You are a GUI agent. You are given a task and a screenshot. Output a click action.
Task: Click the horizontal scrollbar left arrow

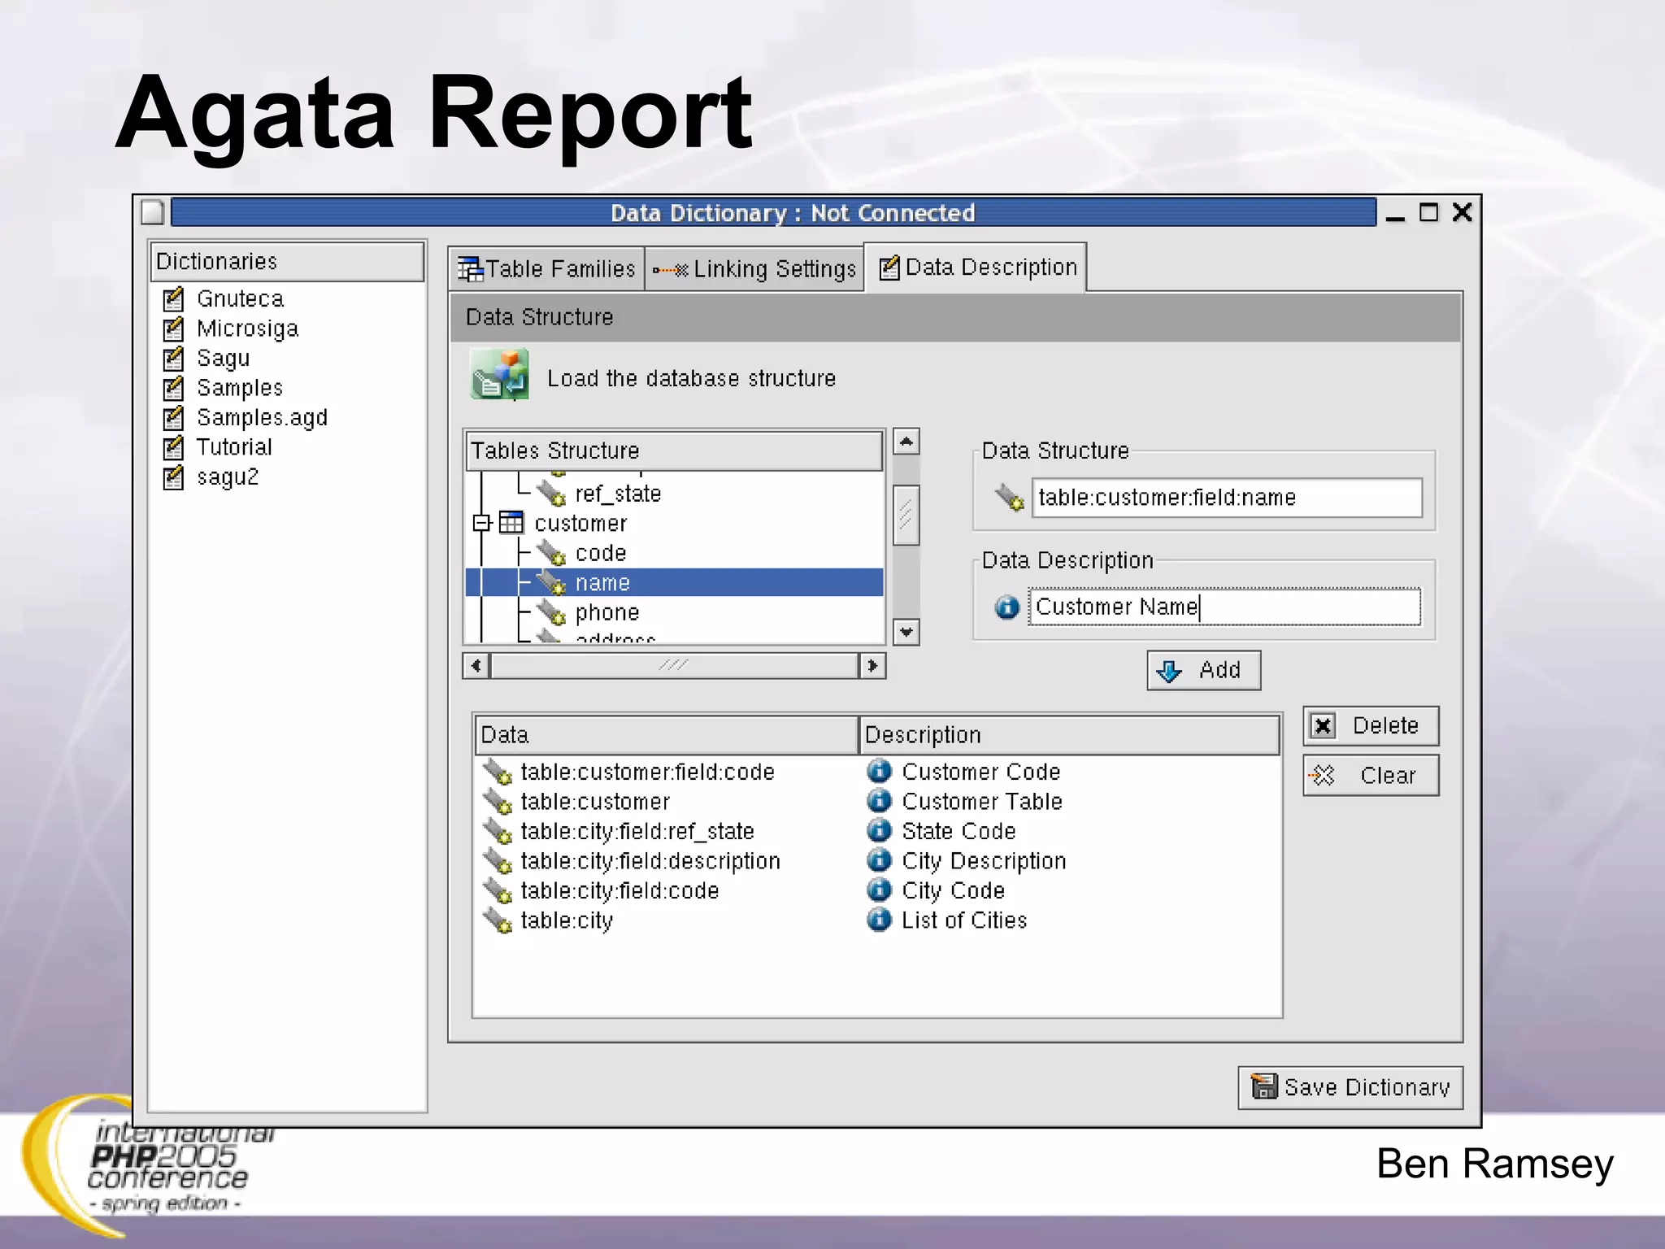pos(476,665)
